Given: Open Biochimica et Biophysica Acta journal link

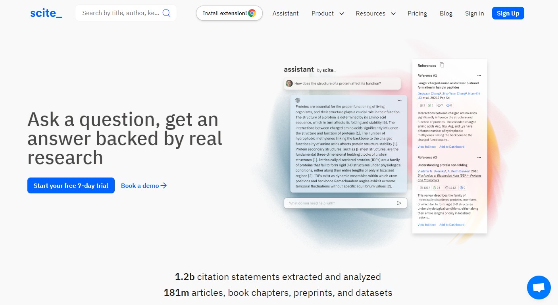Looking at the screenshot, I should point(449,178).
